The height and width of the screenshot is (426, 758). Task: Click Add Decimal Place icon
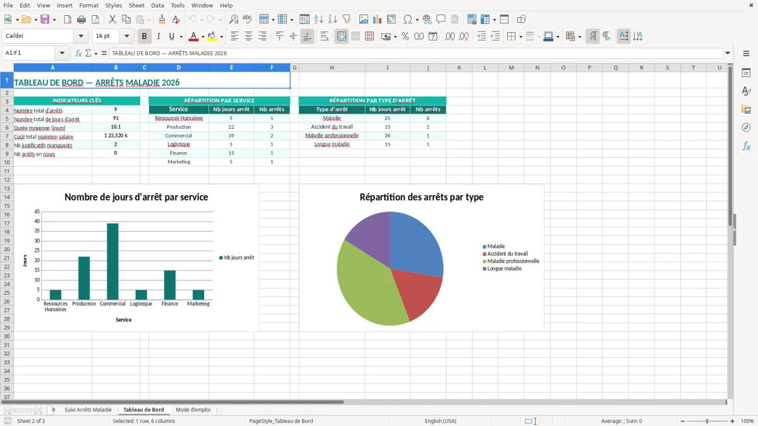tap(450, 37)
